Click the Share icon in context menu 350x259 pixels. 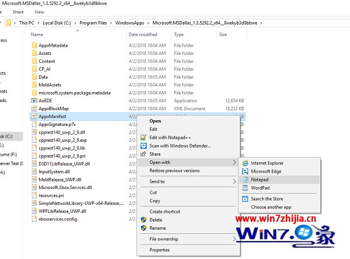[x=143, y=154]
